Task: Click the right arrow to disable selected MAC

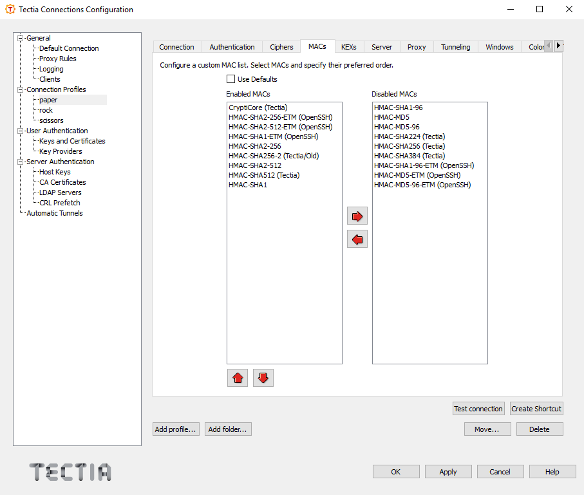Action: (357, 216)
